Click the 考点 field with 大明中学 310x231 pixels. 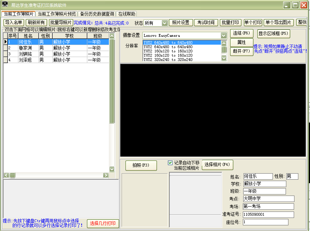269,199
